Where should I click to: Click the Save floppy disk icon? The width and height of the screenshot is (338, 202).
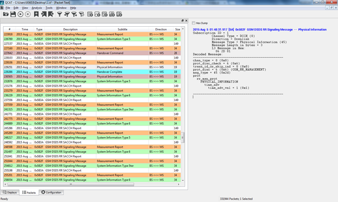click(13, 14)
